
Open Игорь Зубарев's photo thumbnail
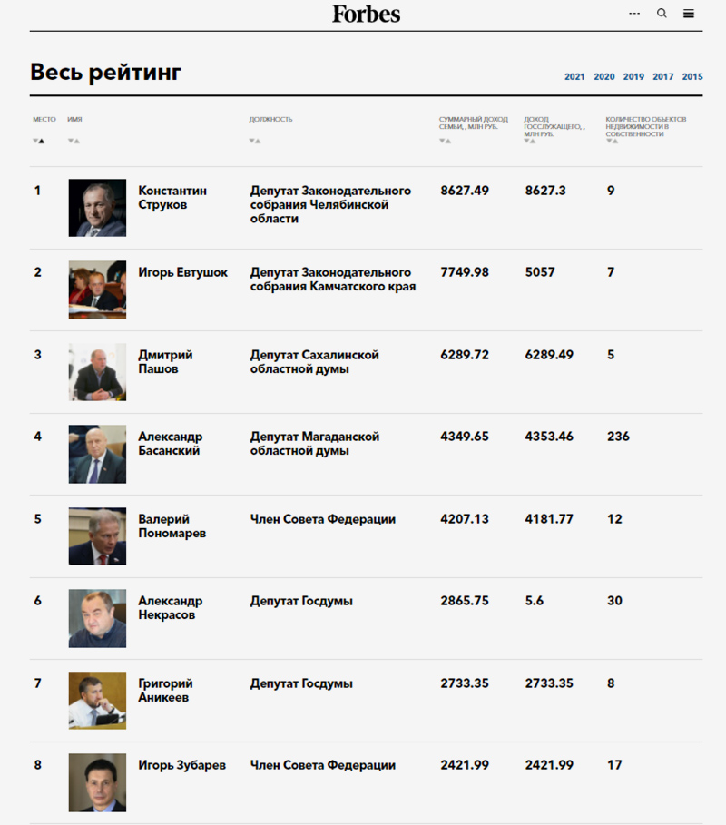pyautogui.click(x=97, y=782)
